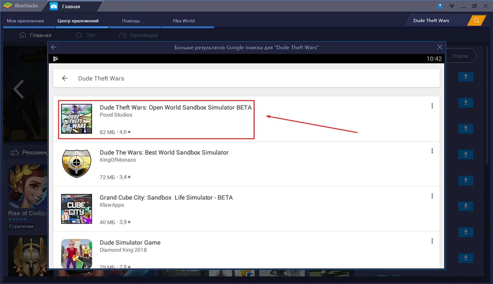Viewport: 493px width, 284px height.
Task: Switch to Мои приложения tab
Action: tap(25, 21)
